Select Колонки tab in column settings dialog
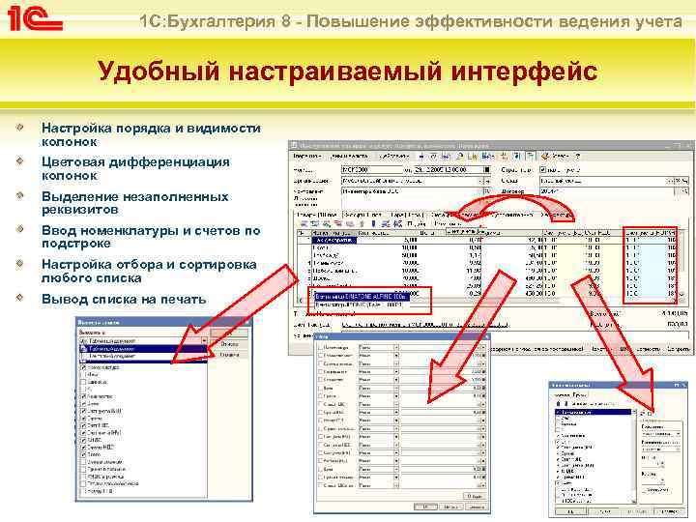This screenshot has width=696, height=522. tap(561, 394)
